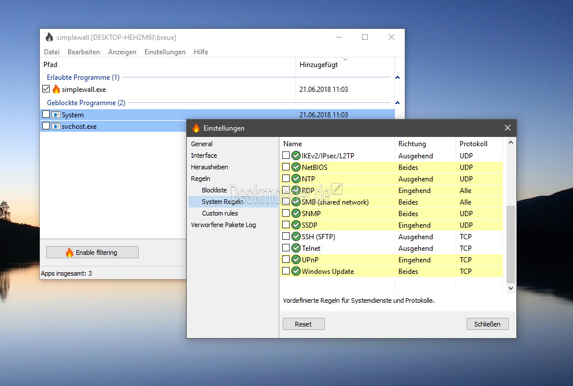The height and width of the screenshot is (386, 573).
Task: Enable the SNMP rule checkbox
Action: pos(286,213)
